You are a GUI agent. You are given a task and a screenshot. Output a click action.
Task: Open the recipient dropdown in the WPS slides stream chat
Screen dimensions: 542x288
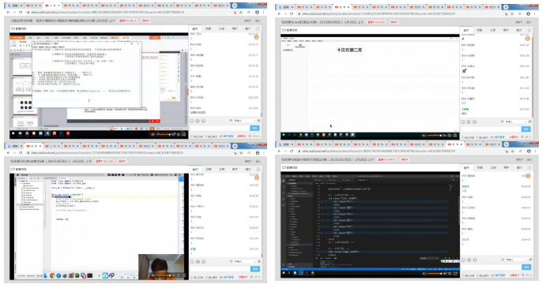[x=244, y=121]
